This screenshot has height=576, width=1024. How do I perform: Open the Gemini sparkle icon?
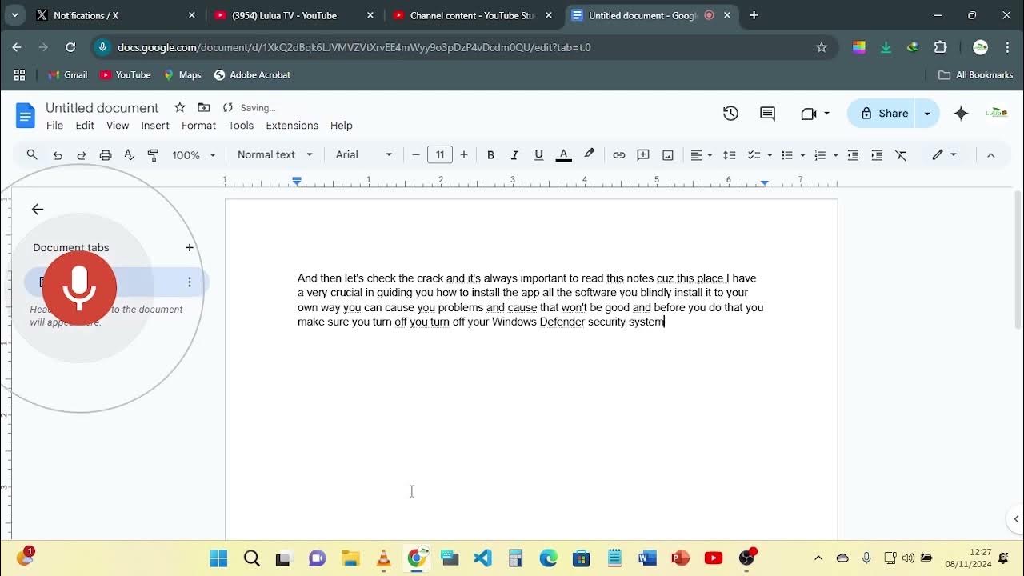point(962,114)
